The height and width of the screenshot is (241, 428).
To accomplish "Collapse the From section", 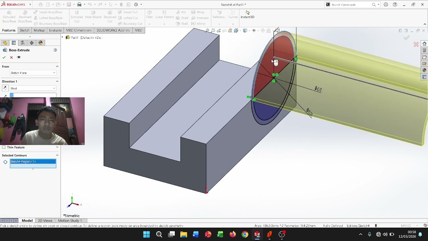I will 57,67.
